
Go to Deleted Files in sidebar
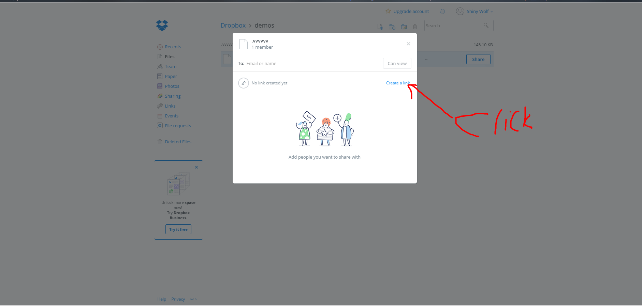[178, 142]
